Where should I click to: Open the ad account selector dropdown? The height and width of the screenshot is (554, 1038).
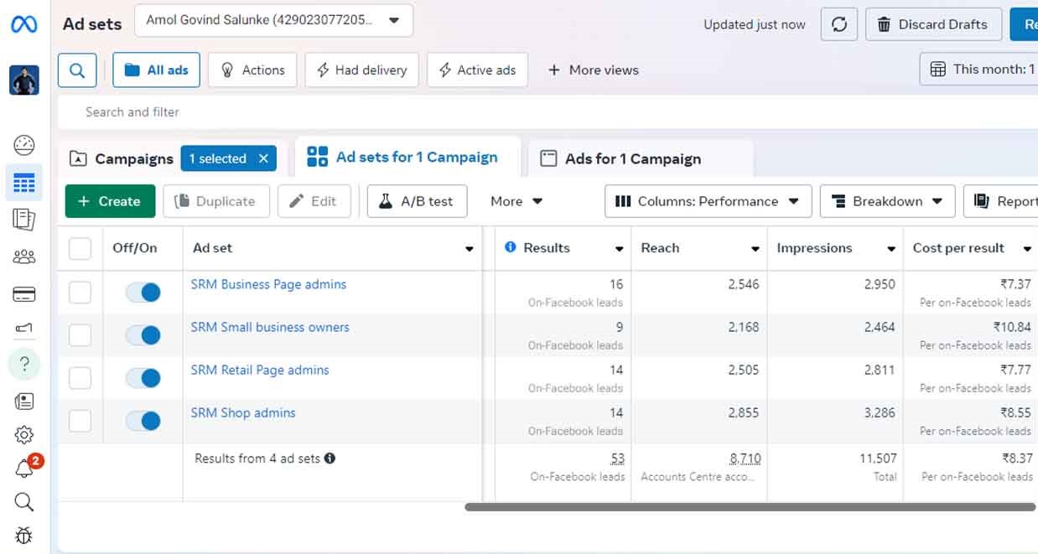click(273, 21)
